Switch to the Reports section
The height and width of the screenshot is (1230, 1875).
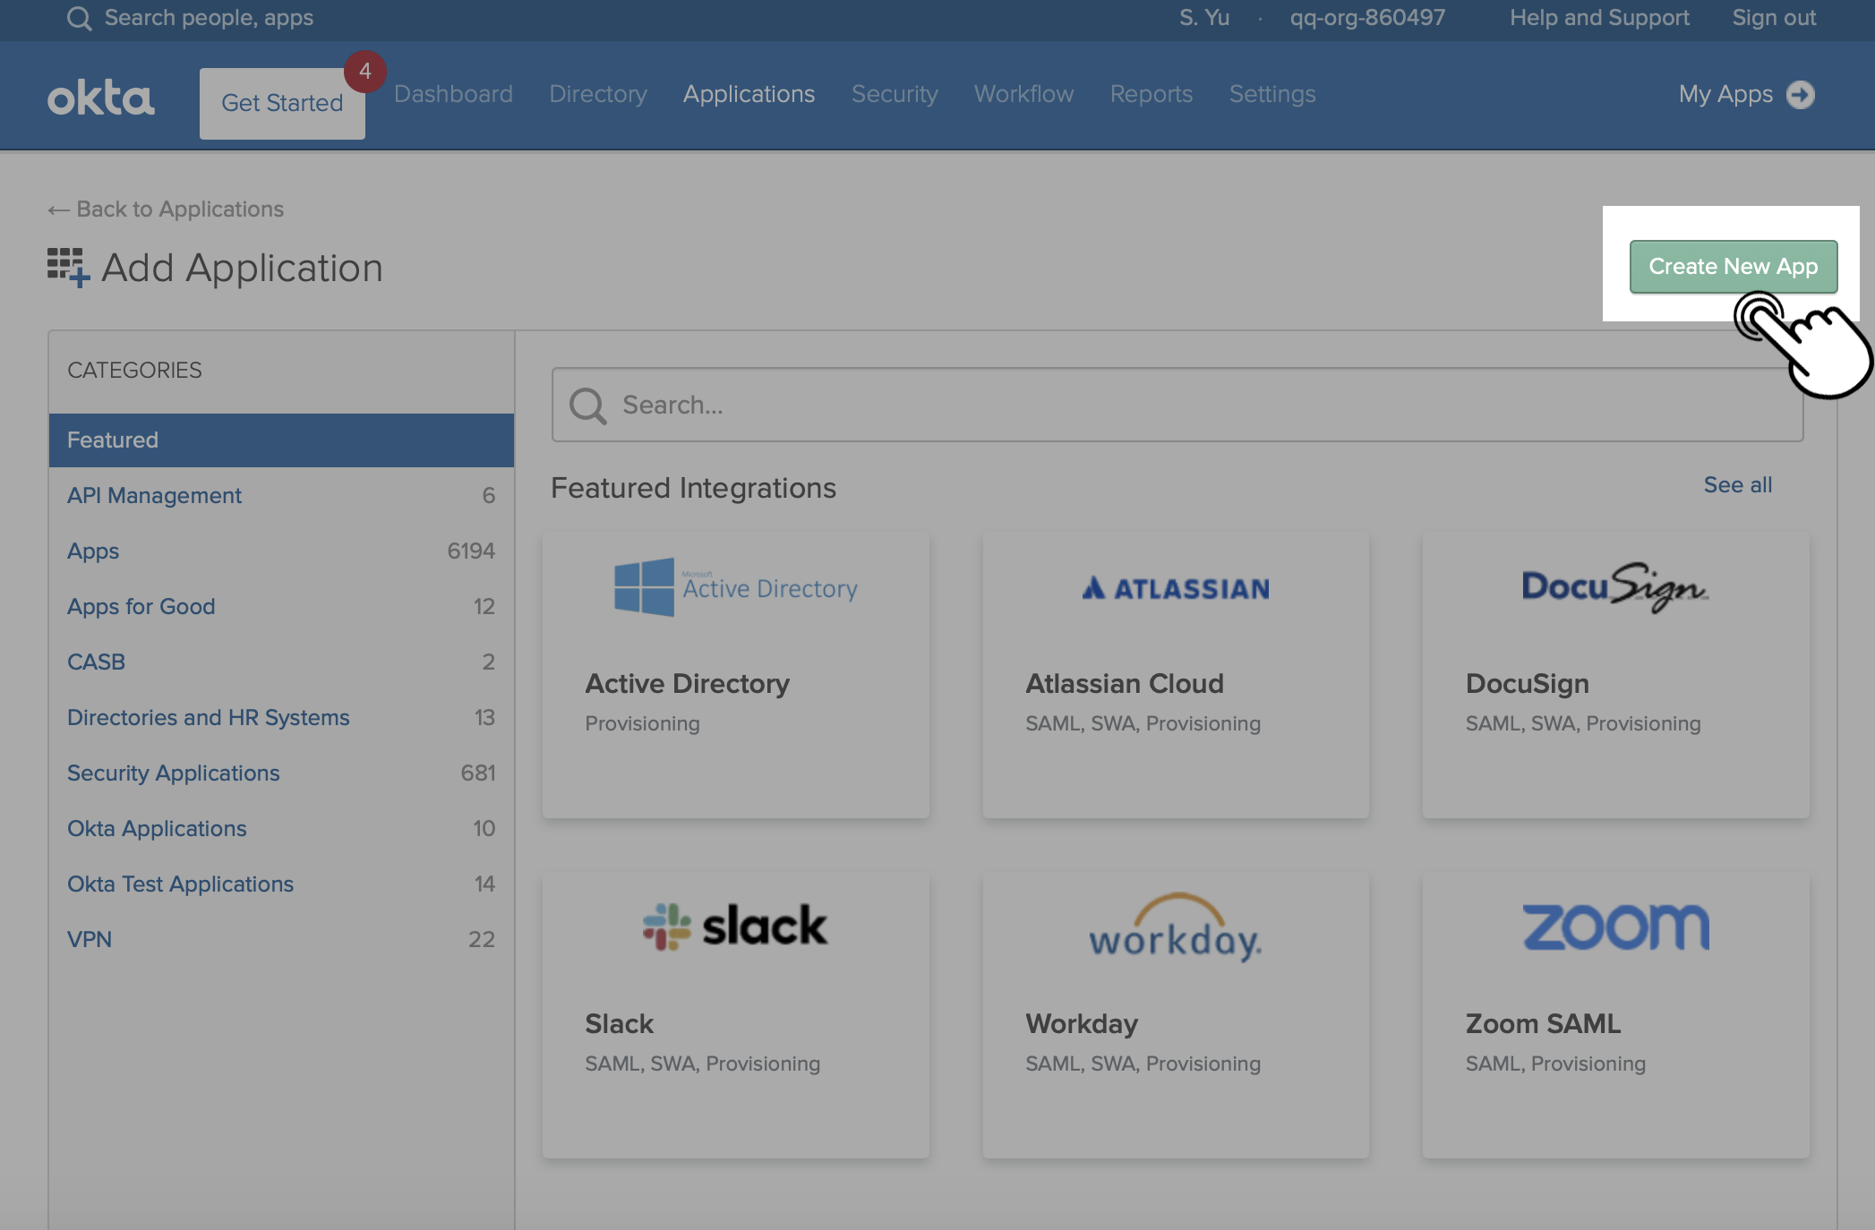[1151, 94]
